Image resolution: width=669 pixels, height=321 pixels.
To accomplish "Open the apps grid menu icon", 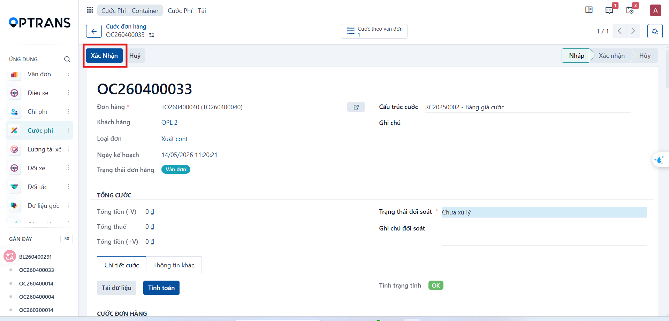I will (x=90, y=10).
